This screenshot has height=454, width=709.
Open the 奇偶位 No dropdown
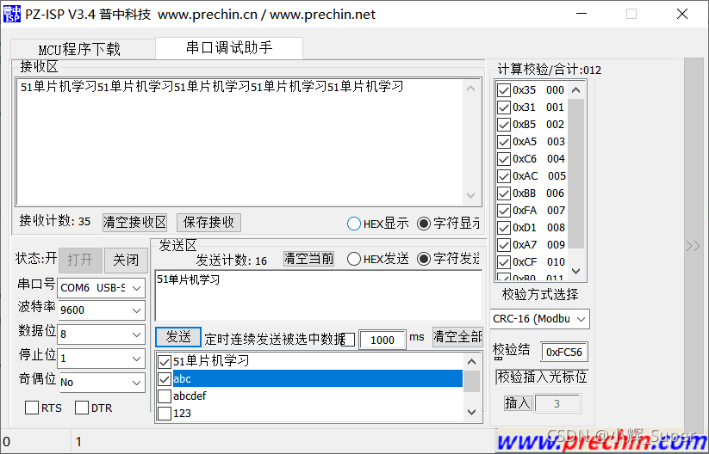click(x=102, y=383)
